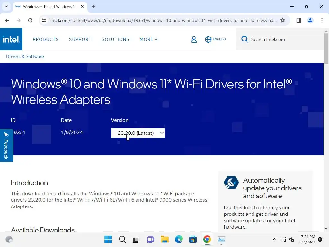Open the tab search chevron

click(x=6, y=6)
